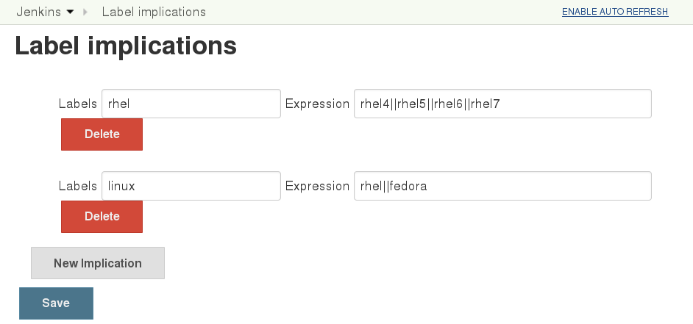Go to the Jenkins home breadcrumb
This screenshot has height=324, width=693.
click(x=38, y=12)
